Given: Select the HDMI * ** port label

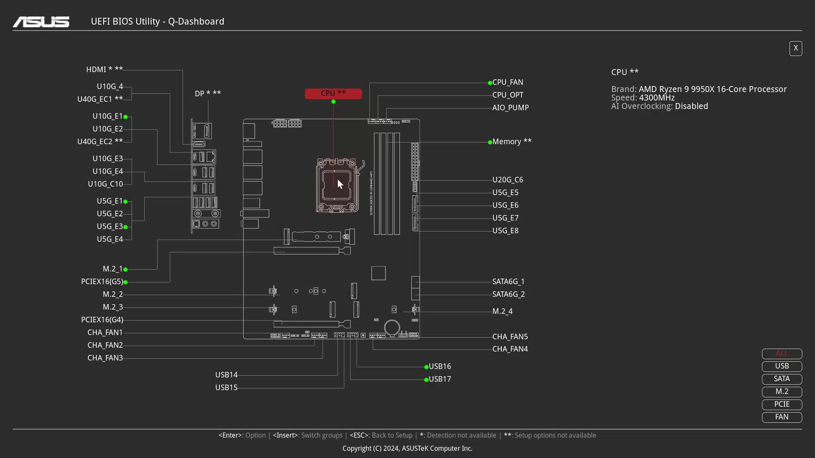Looking at the screenshot, I should (104, 70).
